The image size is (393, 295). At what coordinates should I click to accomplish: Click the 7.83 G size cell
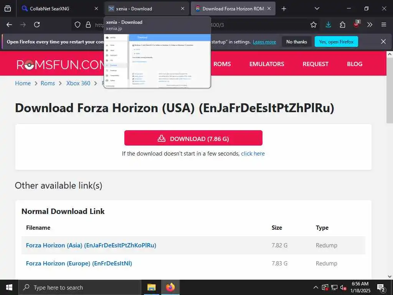[279, 263]
